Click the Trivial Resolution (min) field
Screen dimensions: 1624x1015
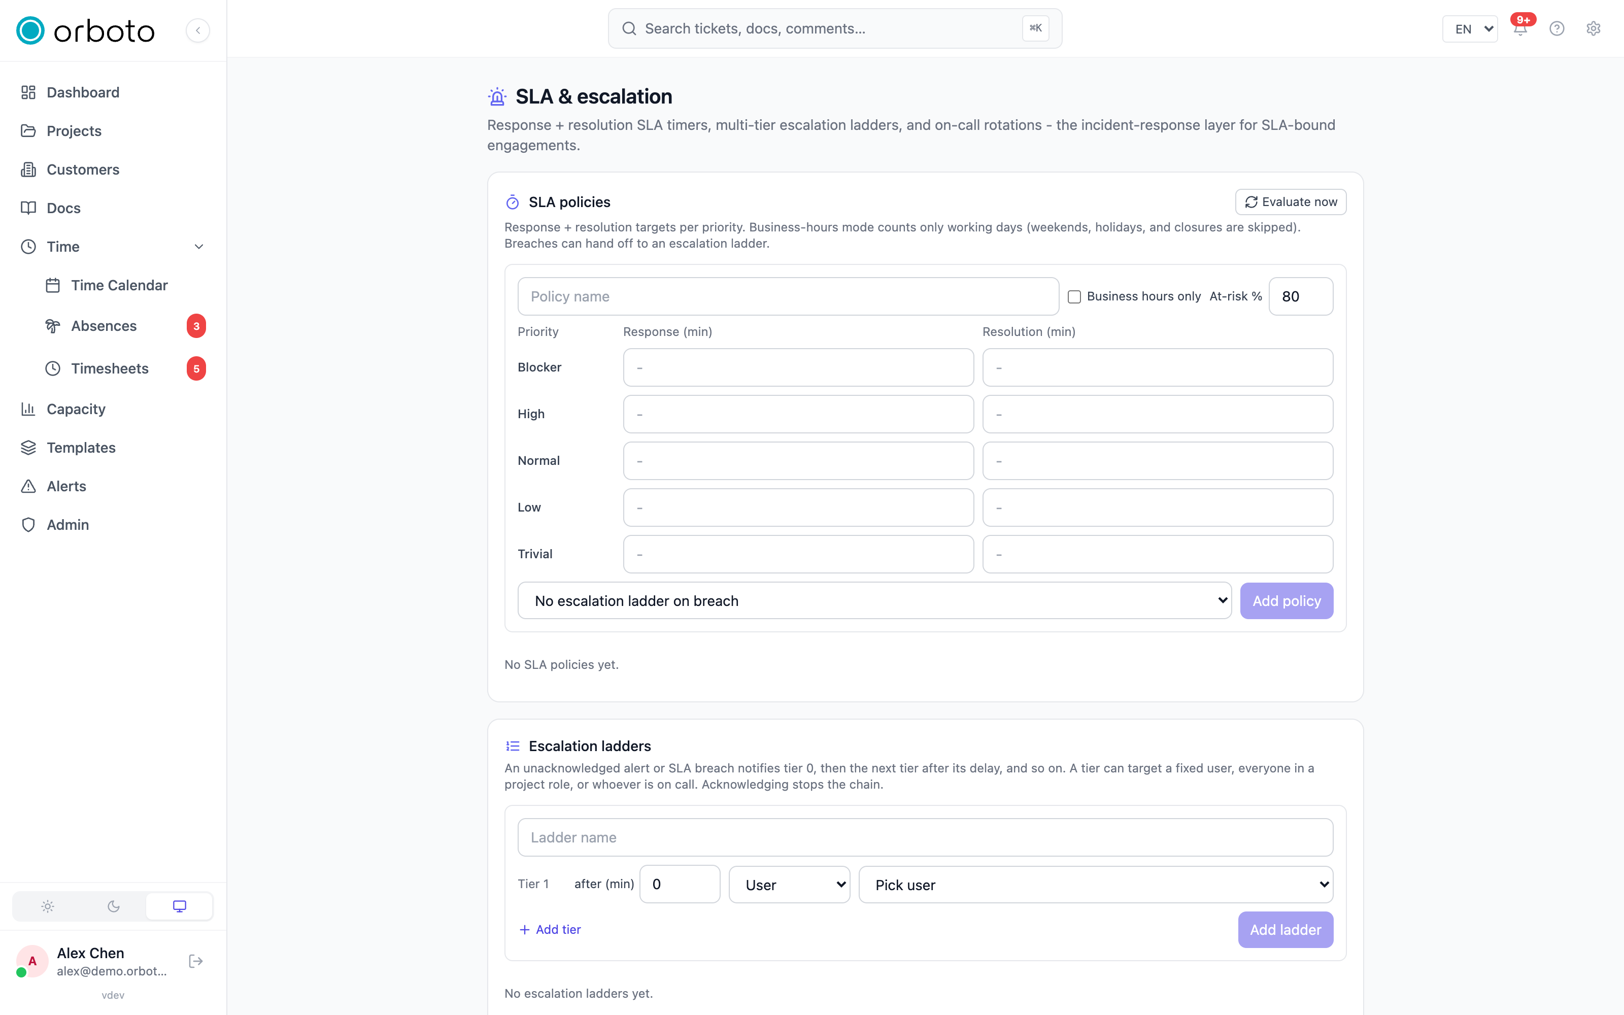(x=1158, y=555)
